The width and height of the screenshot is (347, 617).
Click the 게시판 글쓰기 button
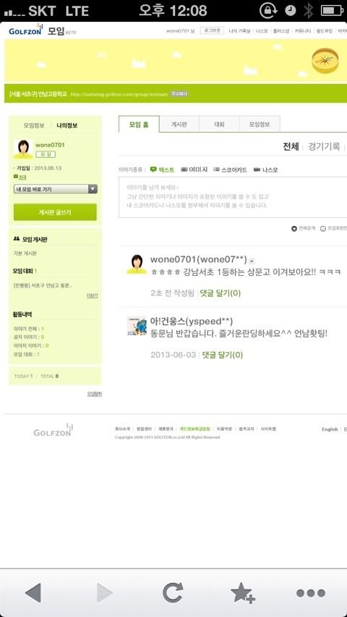pos(55,212)
